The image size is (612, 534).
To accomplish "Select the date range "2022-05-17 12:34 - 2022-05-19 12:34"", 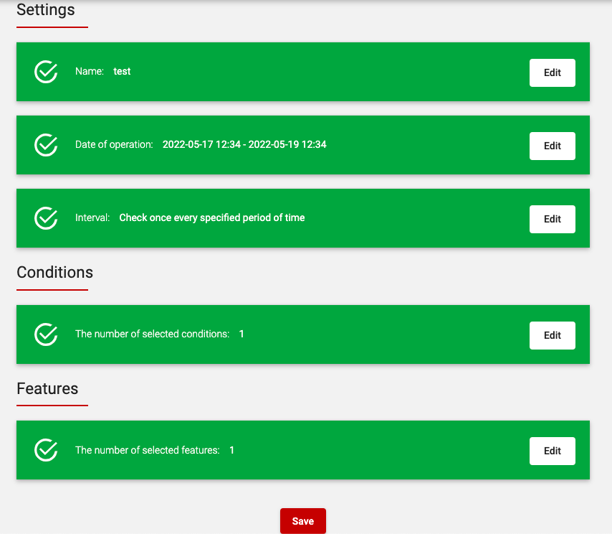I will coord(244,145).
